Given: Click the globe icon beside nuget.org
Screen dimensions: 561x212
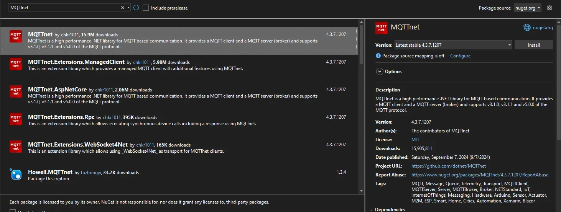Looking at the screenshot, I should (527, 28).
